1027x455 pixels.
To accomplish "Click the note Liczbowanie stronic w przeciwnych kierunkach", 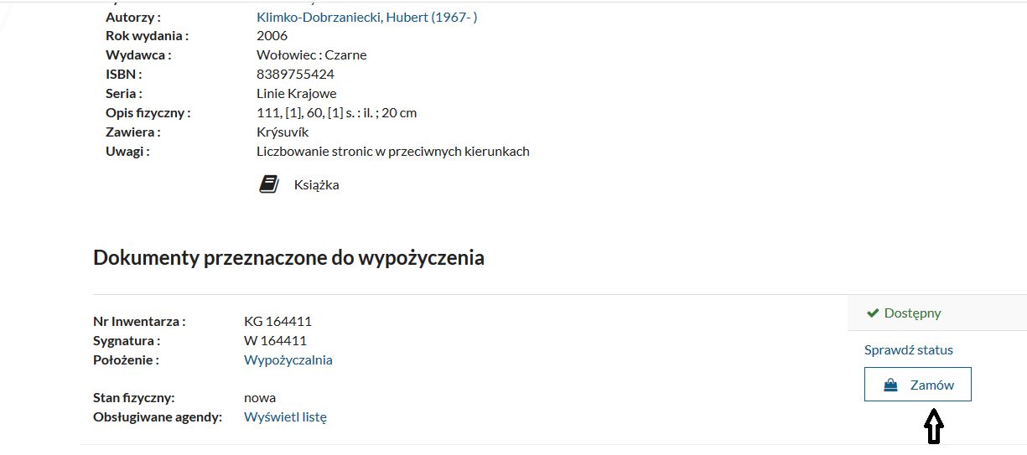I will tap(392, 152).
